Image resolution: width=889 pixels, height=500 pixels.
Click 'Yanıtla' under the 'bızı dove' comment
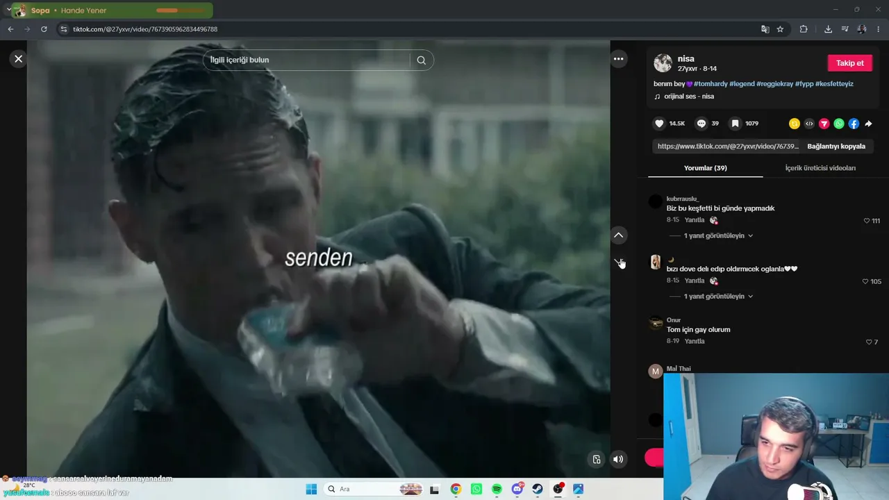[x=695, y=281]
